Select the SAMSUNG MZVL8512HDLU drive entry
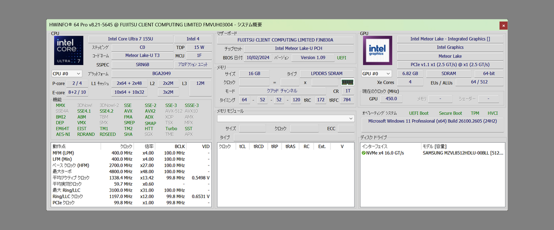The image size is (554, 230). pos(463,153)
